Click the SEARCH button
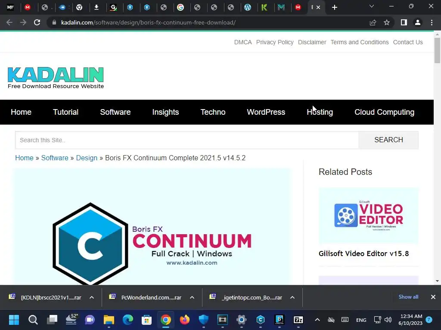Viewport: 441px width, 330px height. point(389,140)
